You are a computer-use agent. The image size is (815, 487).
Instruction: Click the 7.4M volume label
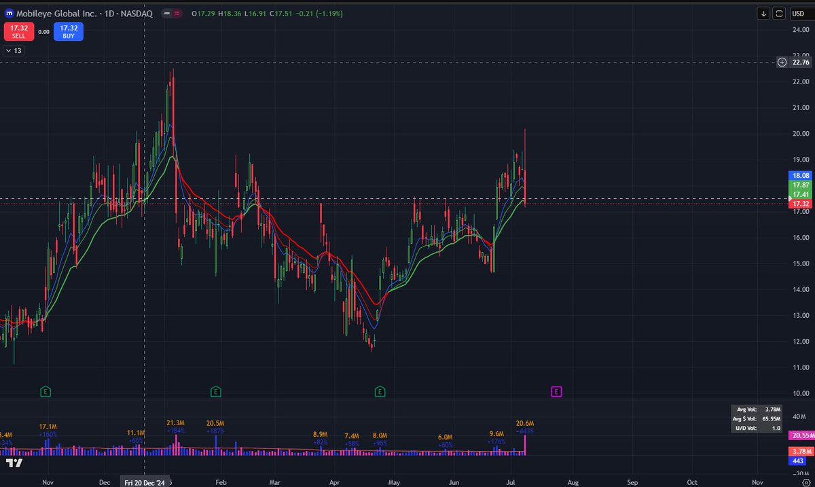352,435
